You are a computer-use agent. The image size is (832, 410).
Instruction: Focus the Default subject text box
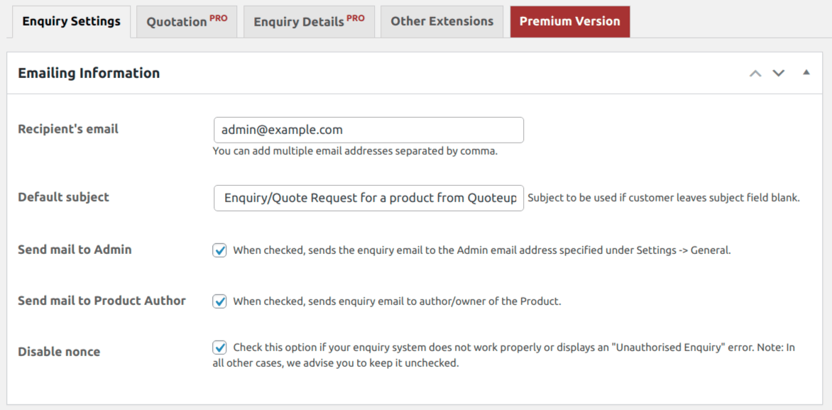coord(368,198)
